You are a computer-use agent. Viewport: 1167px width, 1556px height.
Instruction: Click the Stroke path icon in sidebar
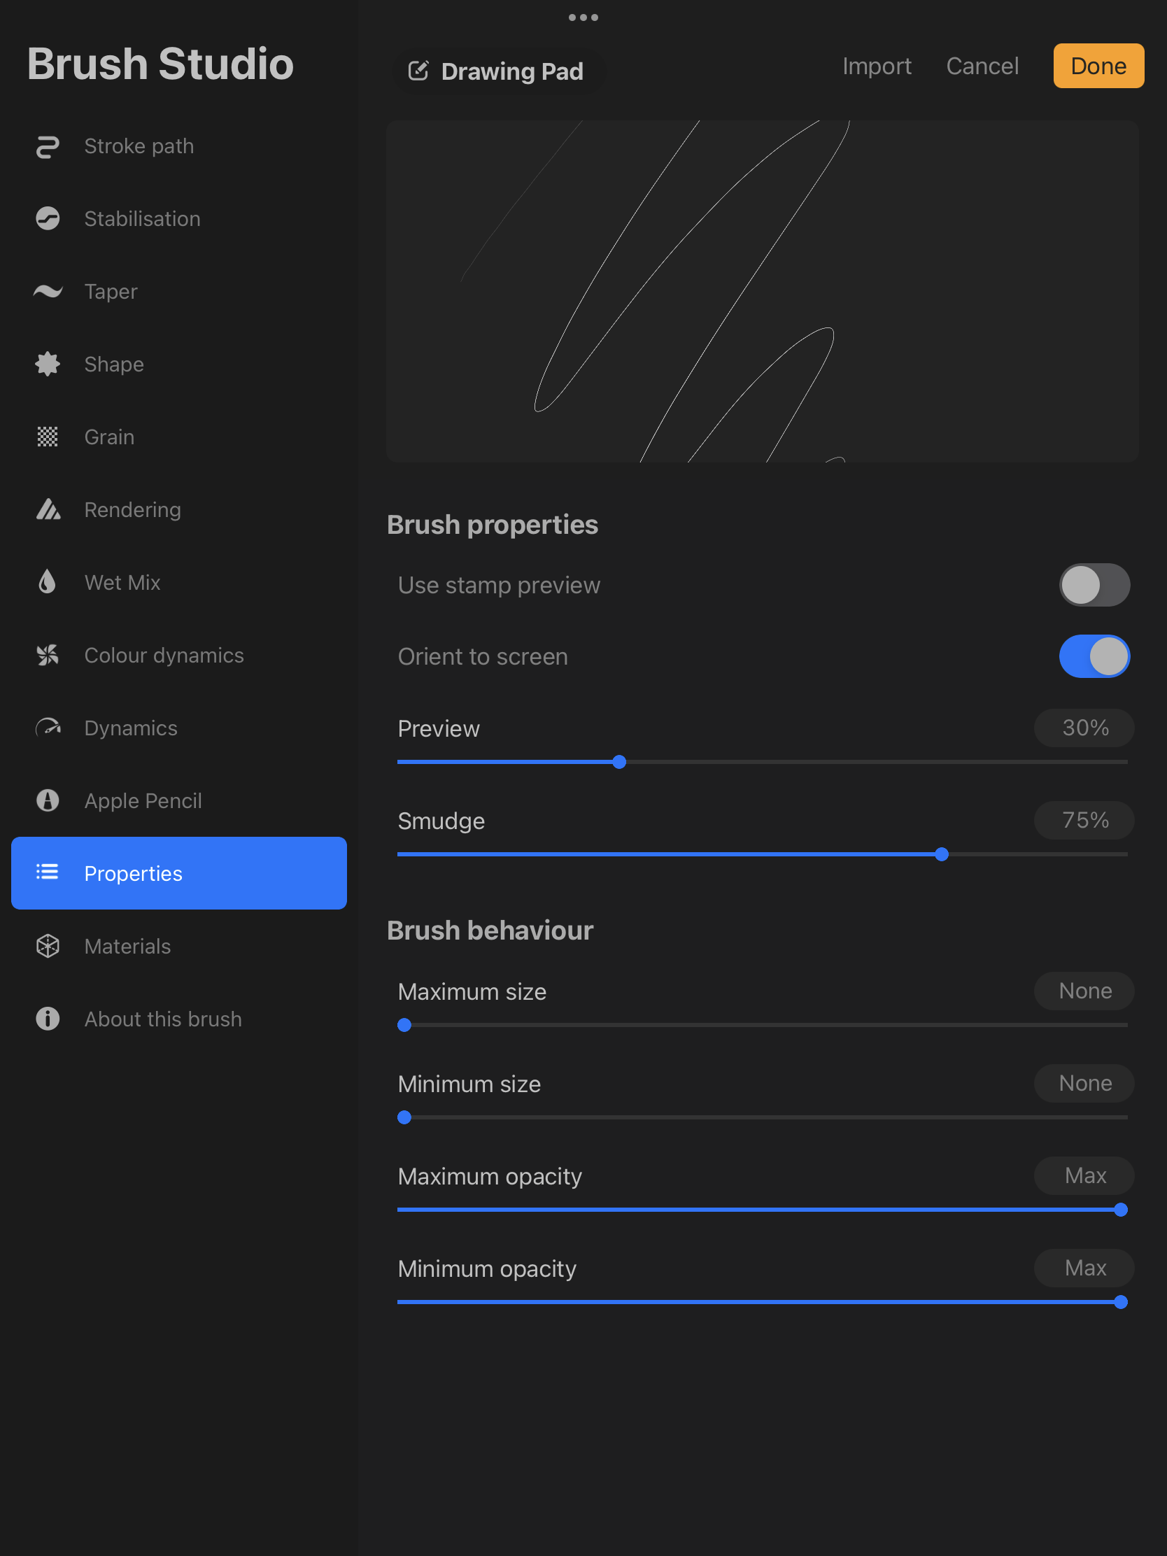tap(48, 146)
